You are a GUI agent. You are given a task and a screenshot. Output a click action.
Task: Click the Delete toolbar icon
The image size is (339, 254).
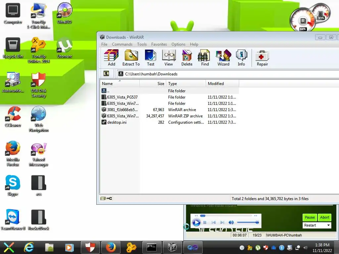187,58
